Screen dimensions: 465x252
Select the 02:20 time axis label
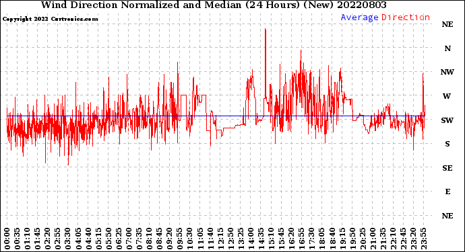coord(48,239)
